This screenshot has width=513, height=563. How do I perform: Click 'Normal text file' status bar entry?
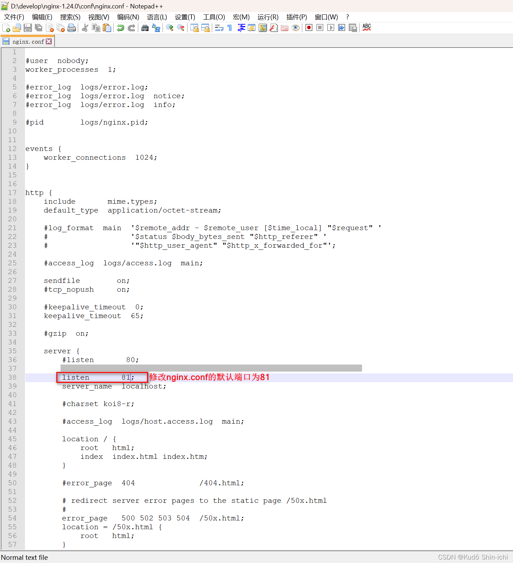(x=25, y=557)
